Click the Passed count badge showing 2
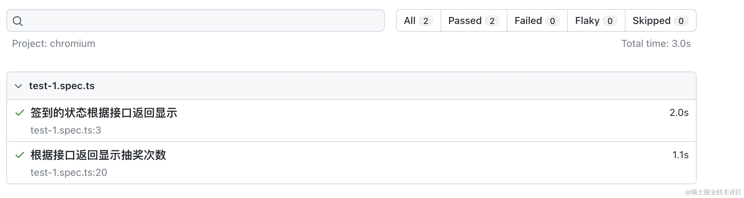This screenshot has height=198, width=744. coord(492,21)
